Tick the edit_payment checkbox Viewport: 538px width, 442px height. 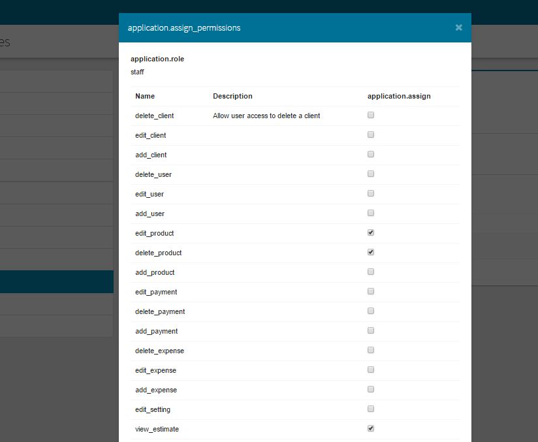pyautogui.click(x=371, y=291)
